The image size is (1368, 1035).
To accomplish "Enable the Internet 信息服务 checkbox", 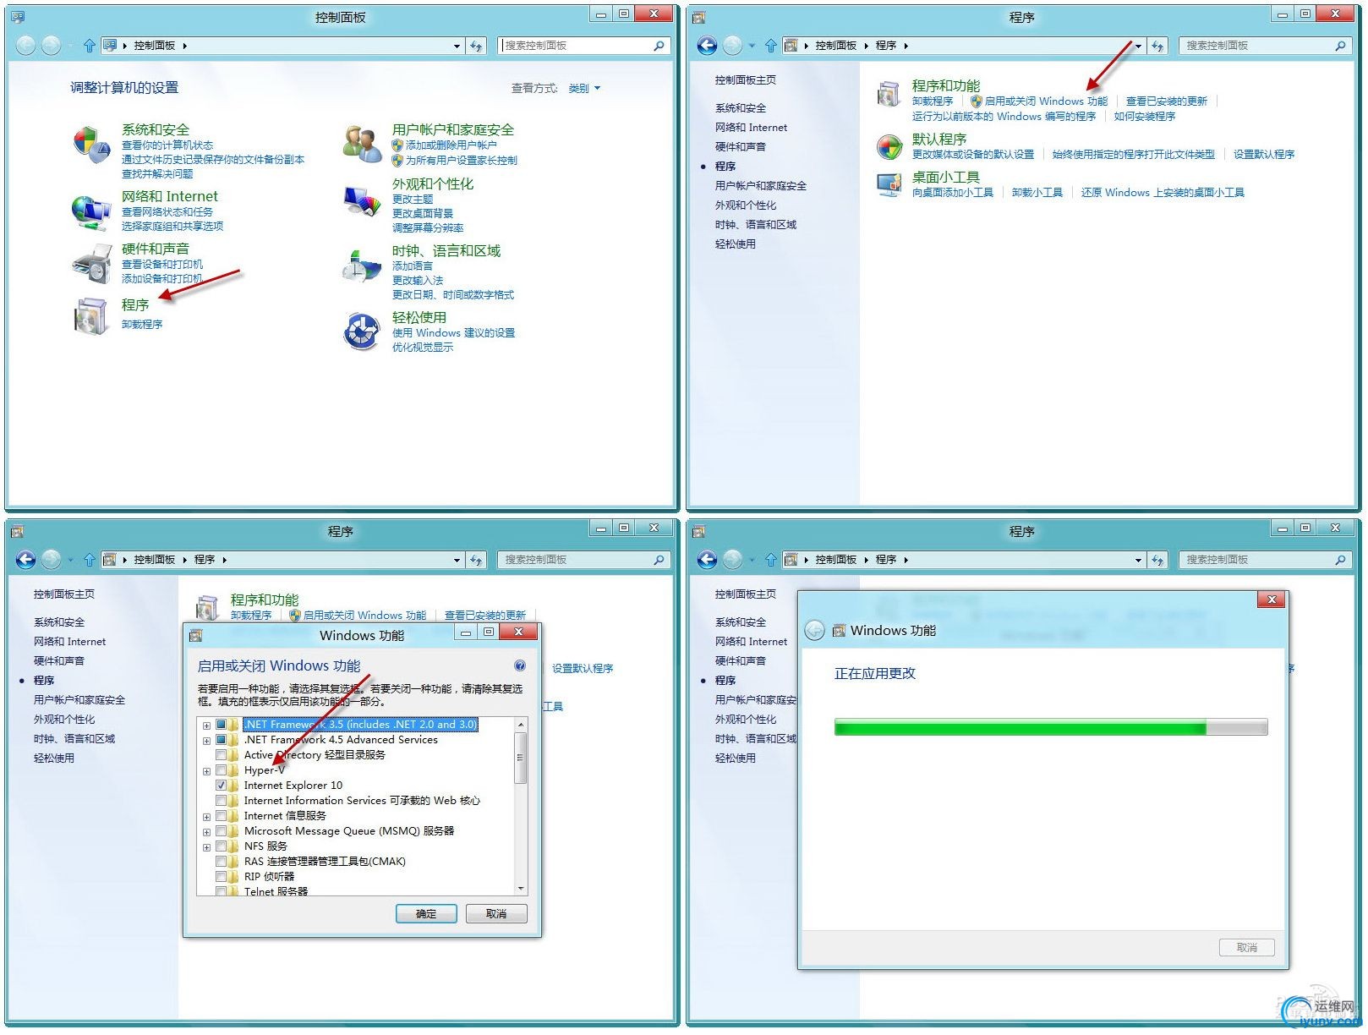I will pos(222,816).
